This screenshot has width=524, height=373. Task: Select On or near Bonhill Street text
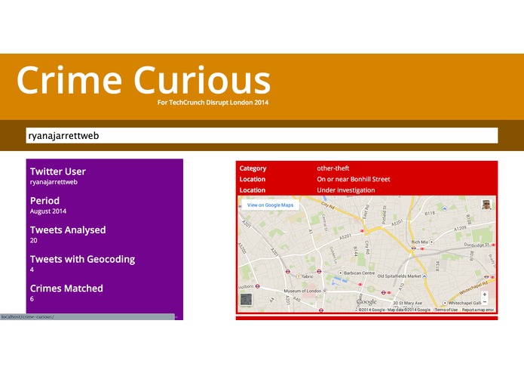[x=354, y=179]
